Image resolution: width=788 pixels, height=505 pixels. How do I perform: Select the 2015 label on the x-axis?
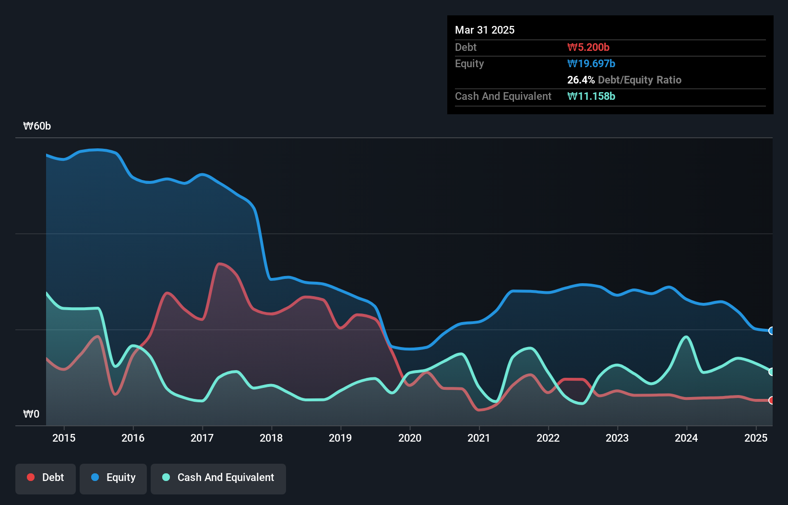point(64,438)
